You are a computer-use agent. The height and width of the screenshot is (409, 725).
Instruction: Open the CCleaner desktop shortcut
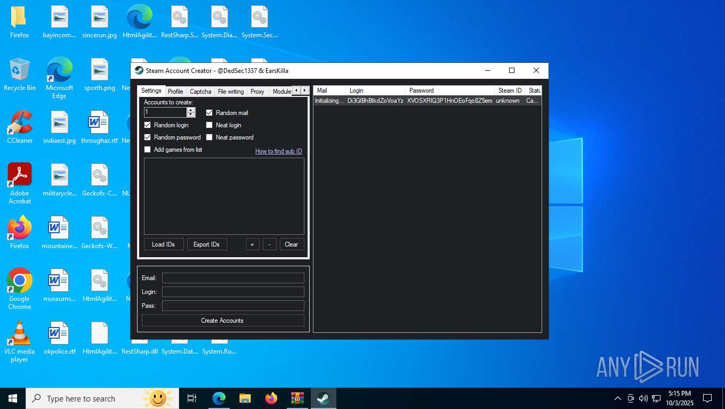point(20,127)
